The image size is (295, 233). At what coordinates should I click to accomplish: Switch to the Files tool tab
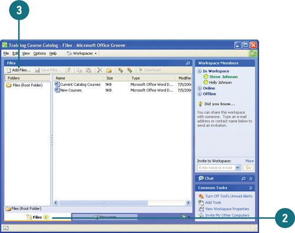37,217
